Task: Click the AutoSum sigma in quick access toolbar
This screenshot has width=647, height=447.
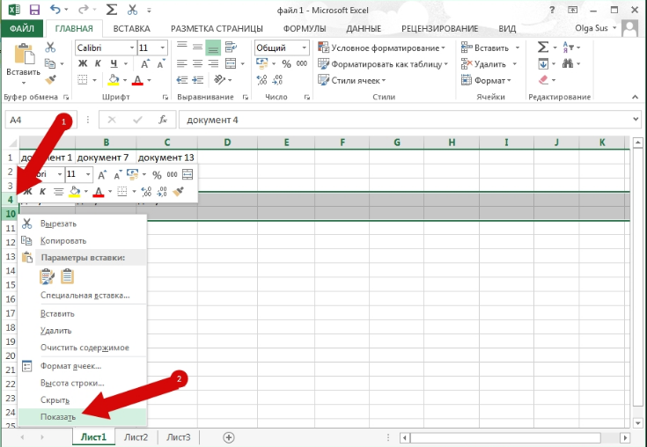Action: click(112, 10)
